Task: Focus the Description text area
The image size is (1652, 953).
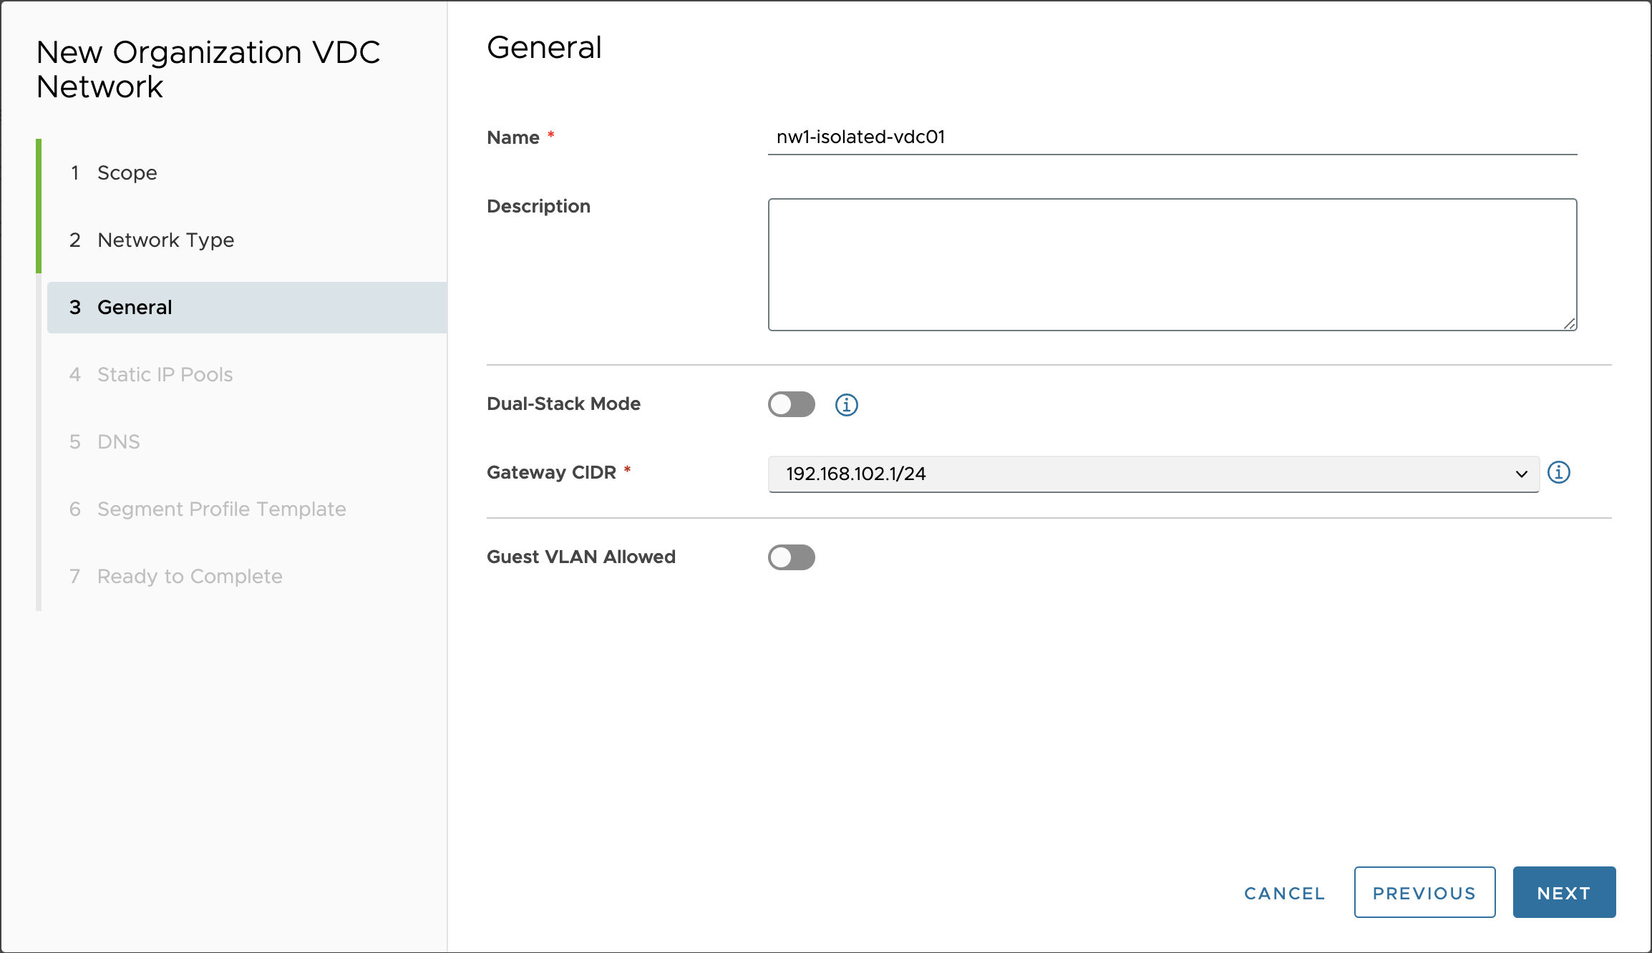Action: click(x=1171, y=265)
